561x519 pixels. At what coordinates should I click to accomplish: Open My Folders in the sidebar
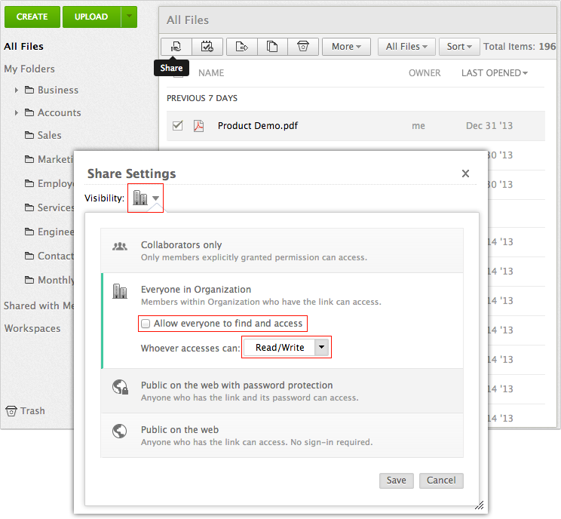(x=29, y=69)
